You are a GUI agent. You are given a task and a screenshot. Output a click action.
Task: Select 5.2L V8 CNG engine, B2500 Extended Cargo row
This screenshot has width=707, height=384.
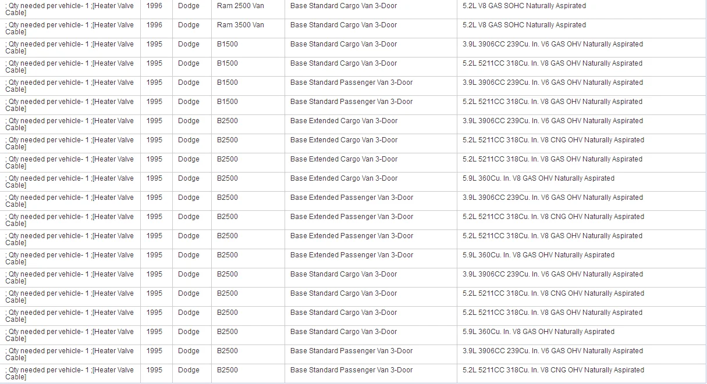coord(553,140)
